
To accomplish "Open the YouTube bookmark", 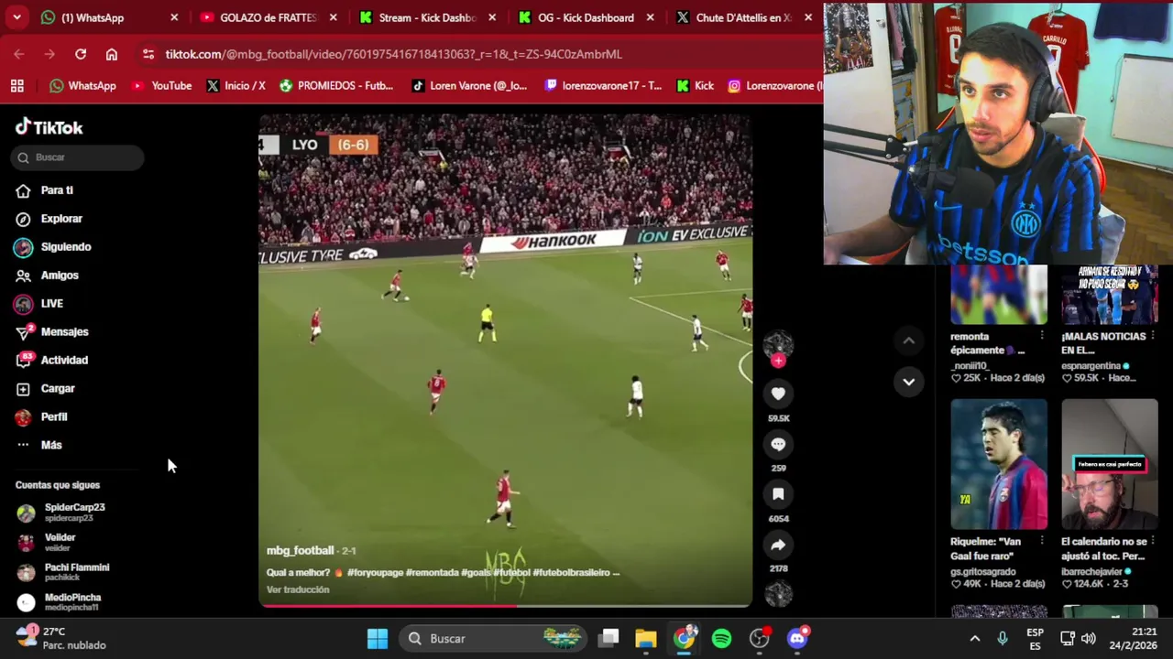I will [161, 86].
